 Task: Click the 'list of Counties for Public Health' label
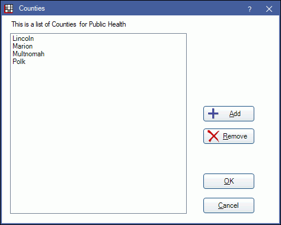point(69,24)
